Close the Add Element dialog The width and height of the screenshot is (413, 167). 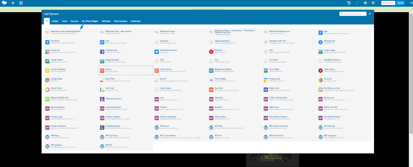[x=370, y=14]
